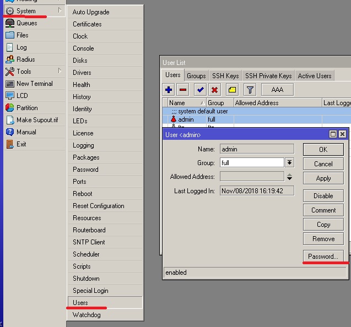Switch to the Active Users tab
Image resolution: width=351 pixels, height=327 pixels.
click(315, 75)
